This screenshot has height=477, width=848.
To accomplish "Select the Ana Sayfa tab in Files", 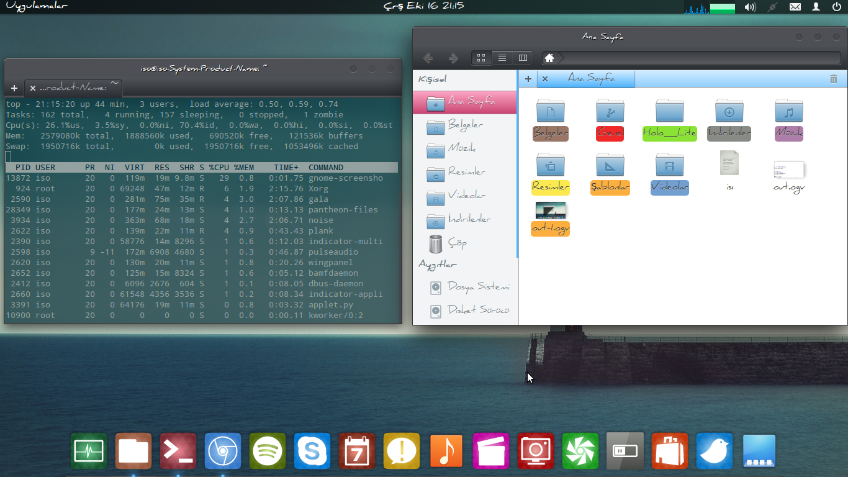I will click(592, 79).
